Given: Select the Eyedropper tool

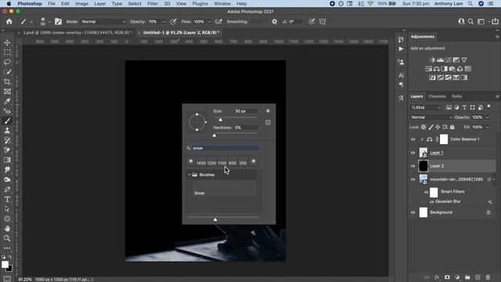Looking at the screenshot, I should click(x=7, y=101).
